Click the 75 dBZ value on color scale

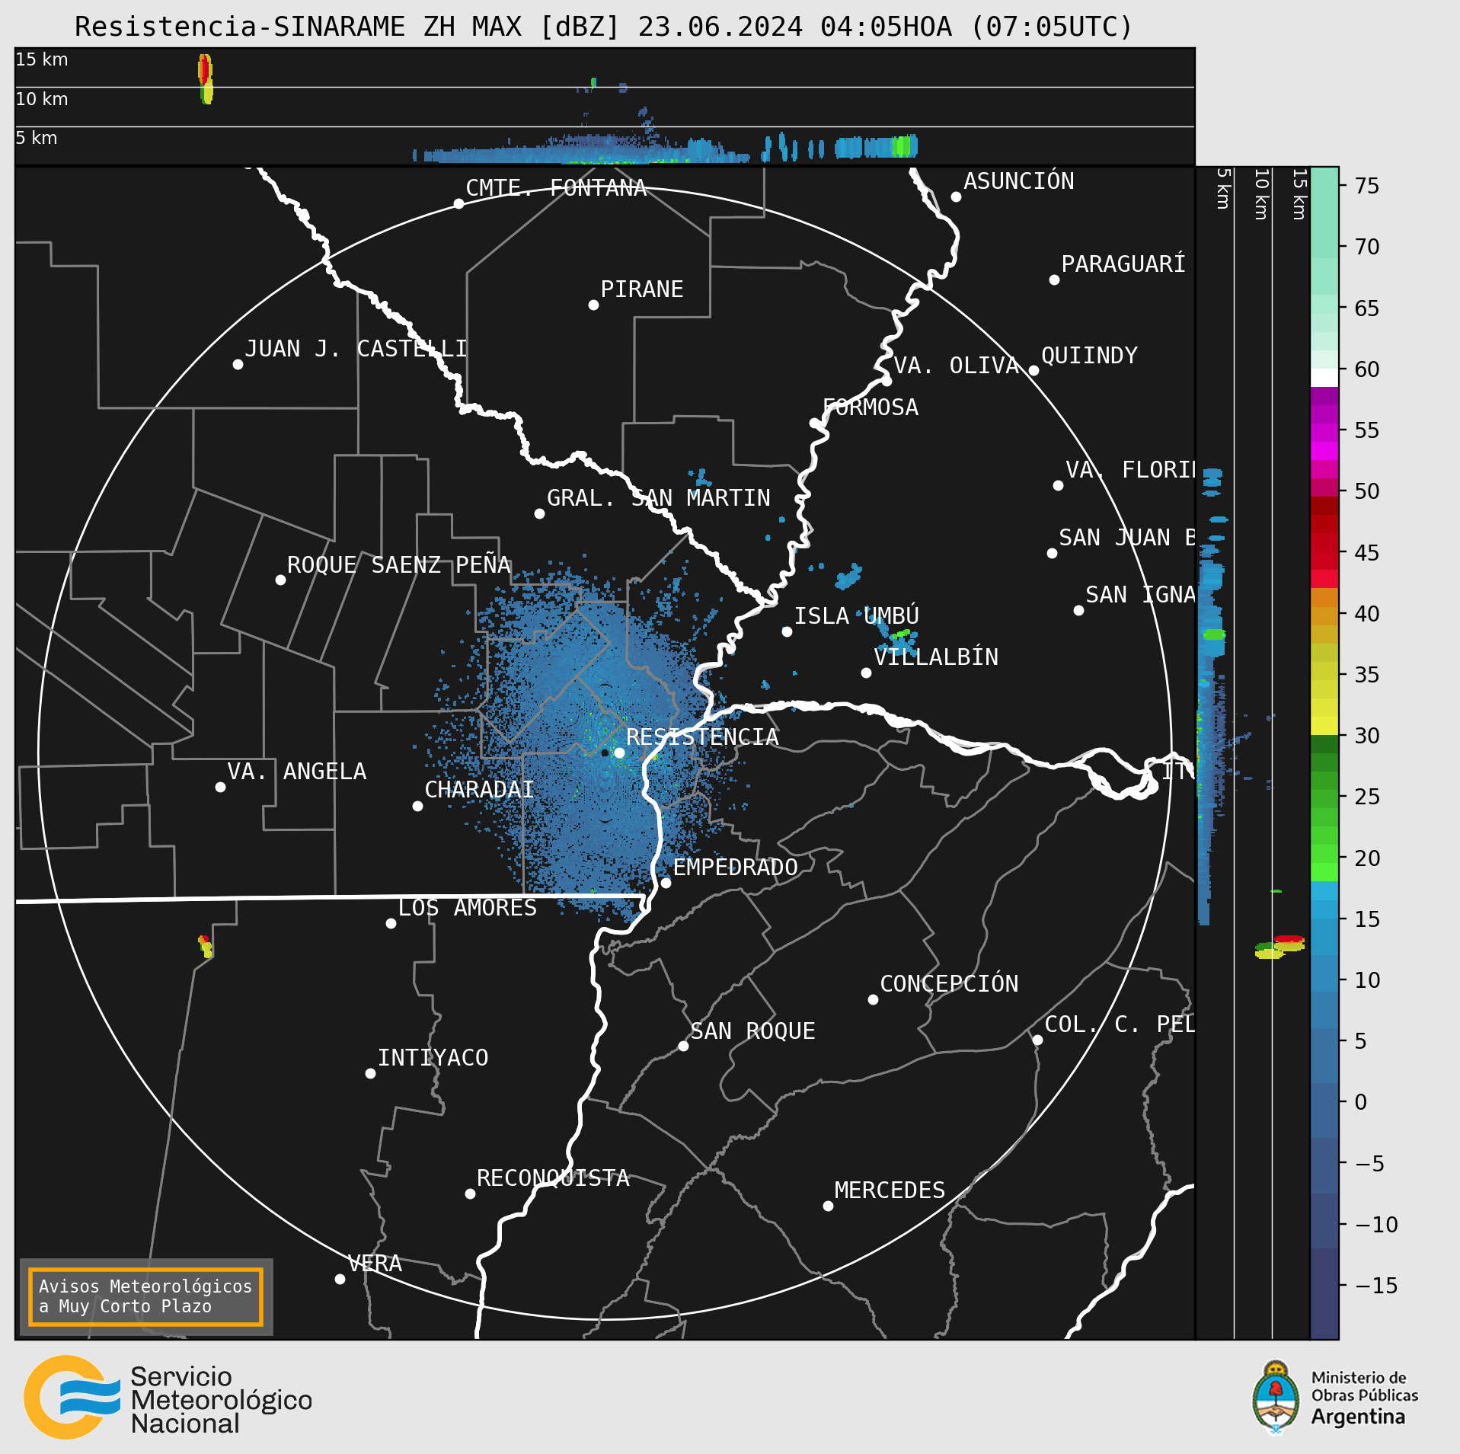[x=1367, y=186]
